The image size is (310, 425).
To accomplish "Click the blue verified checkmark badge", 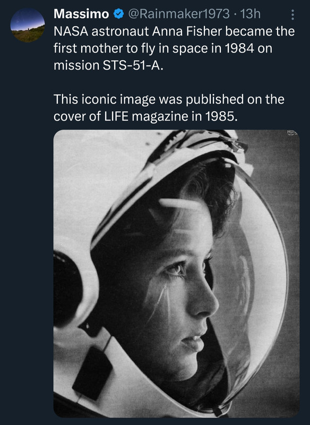I will (118, 14).
